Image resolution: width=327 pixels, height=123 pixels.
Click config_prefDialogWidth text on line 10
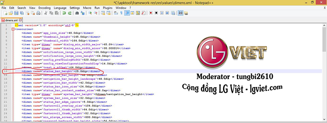[62, 60]
